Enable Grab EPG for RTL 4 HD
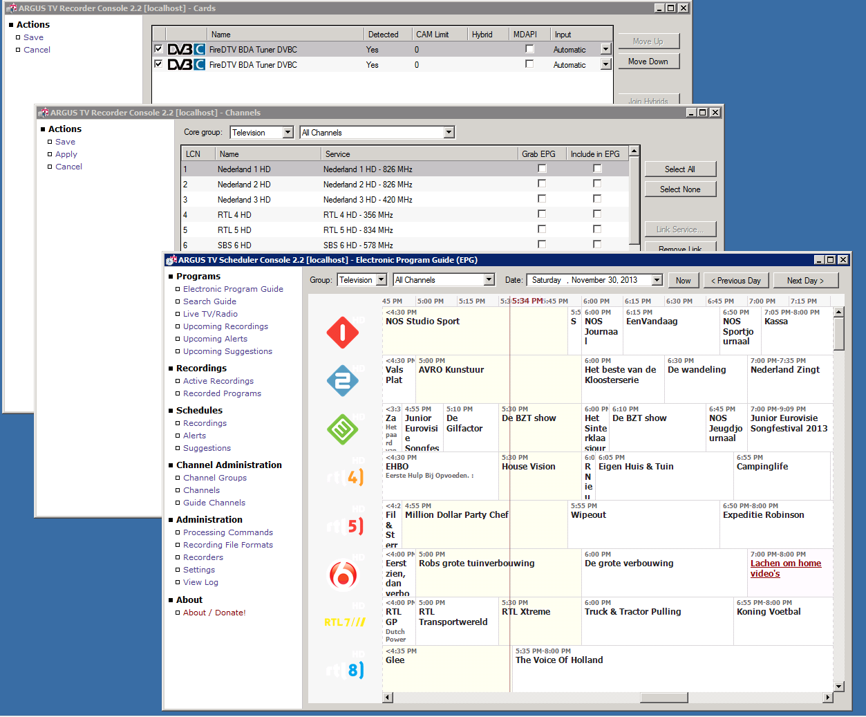Screen dimensions: 866x717 pyautogui.click(x=542, y=214)
